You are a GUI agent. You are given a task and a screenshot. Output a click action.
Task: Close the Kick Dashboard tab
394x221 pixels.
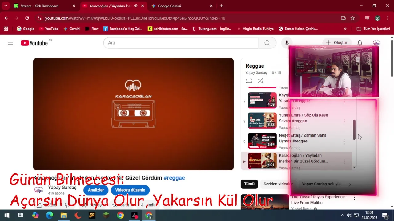pos(74,6)
